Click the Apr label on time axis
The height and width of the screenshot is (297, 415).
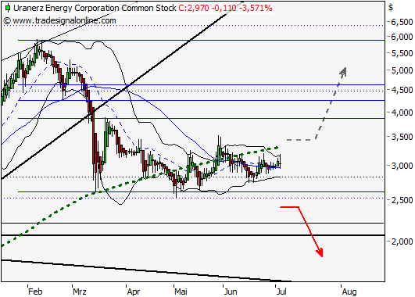pos(134,292)
